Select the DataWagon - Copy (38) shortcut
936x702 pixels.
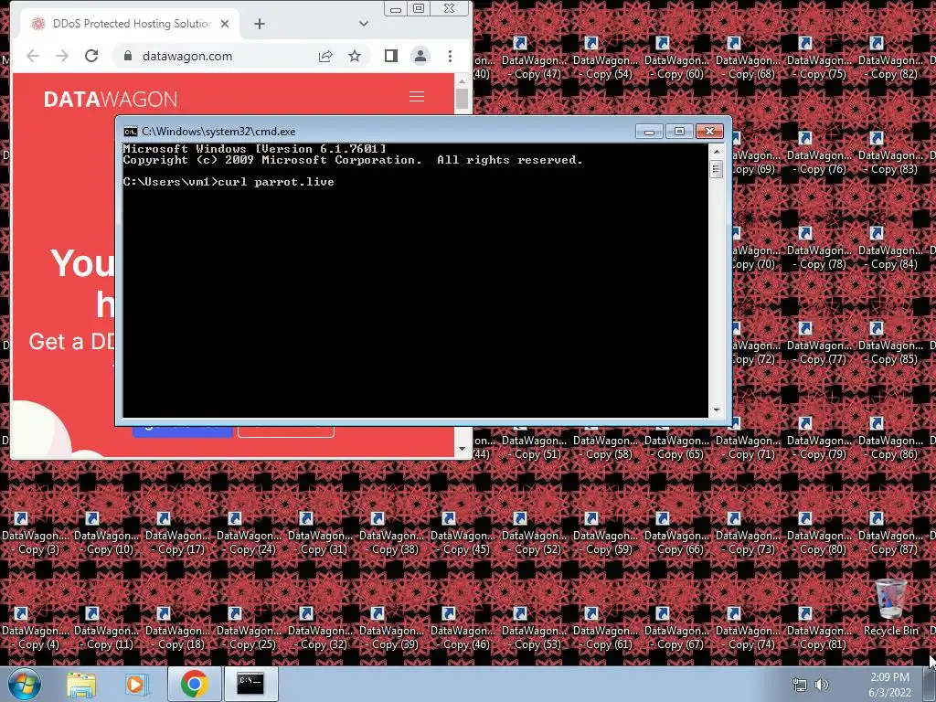tap(391, 534)
